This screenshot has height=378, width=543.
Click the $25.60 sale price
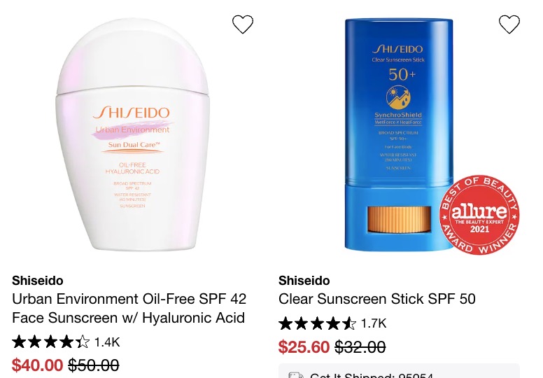pyautogui.click(x=304, y=346)
